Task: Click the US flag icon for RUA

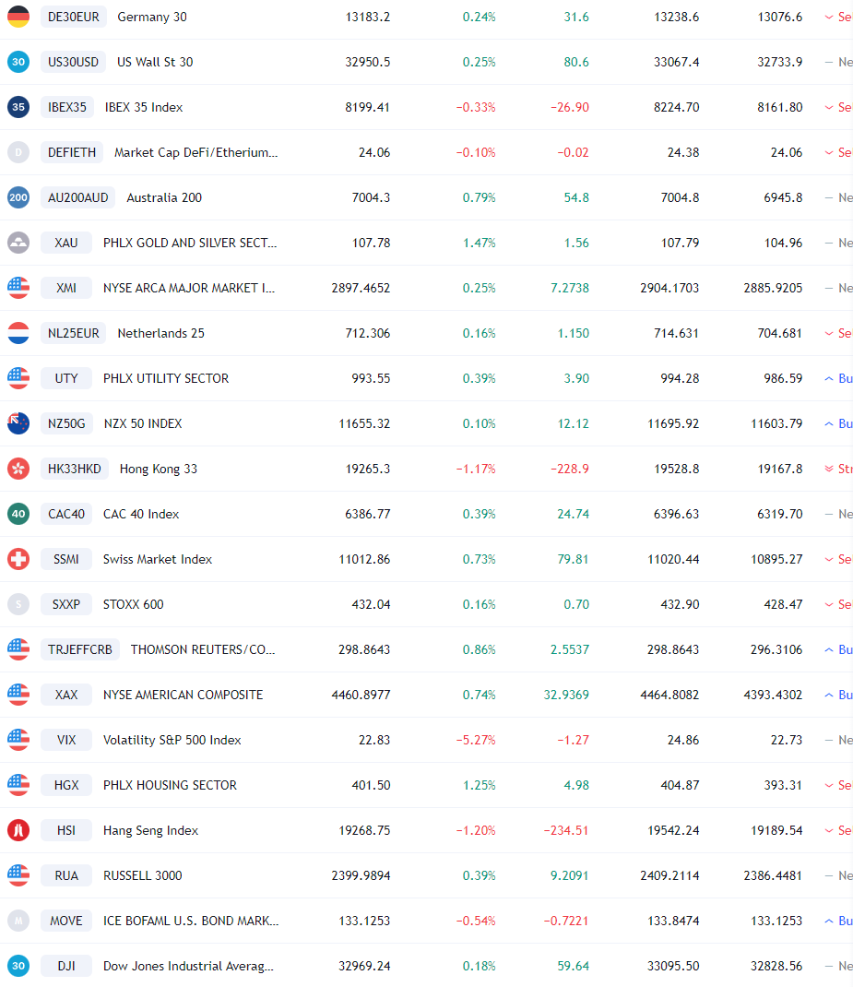Action: (18, 875)
